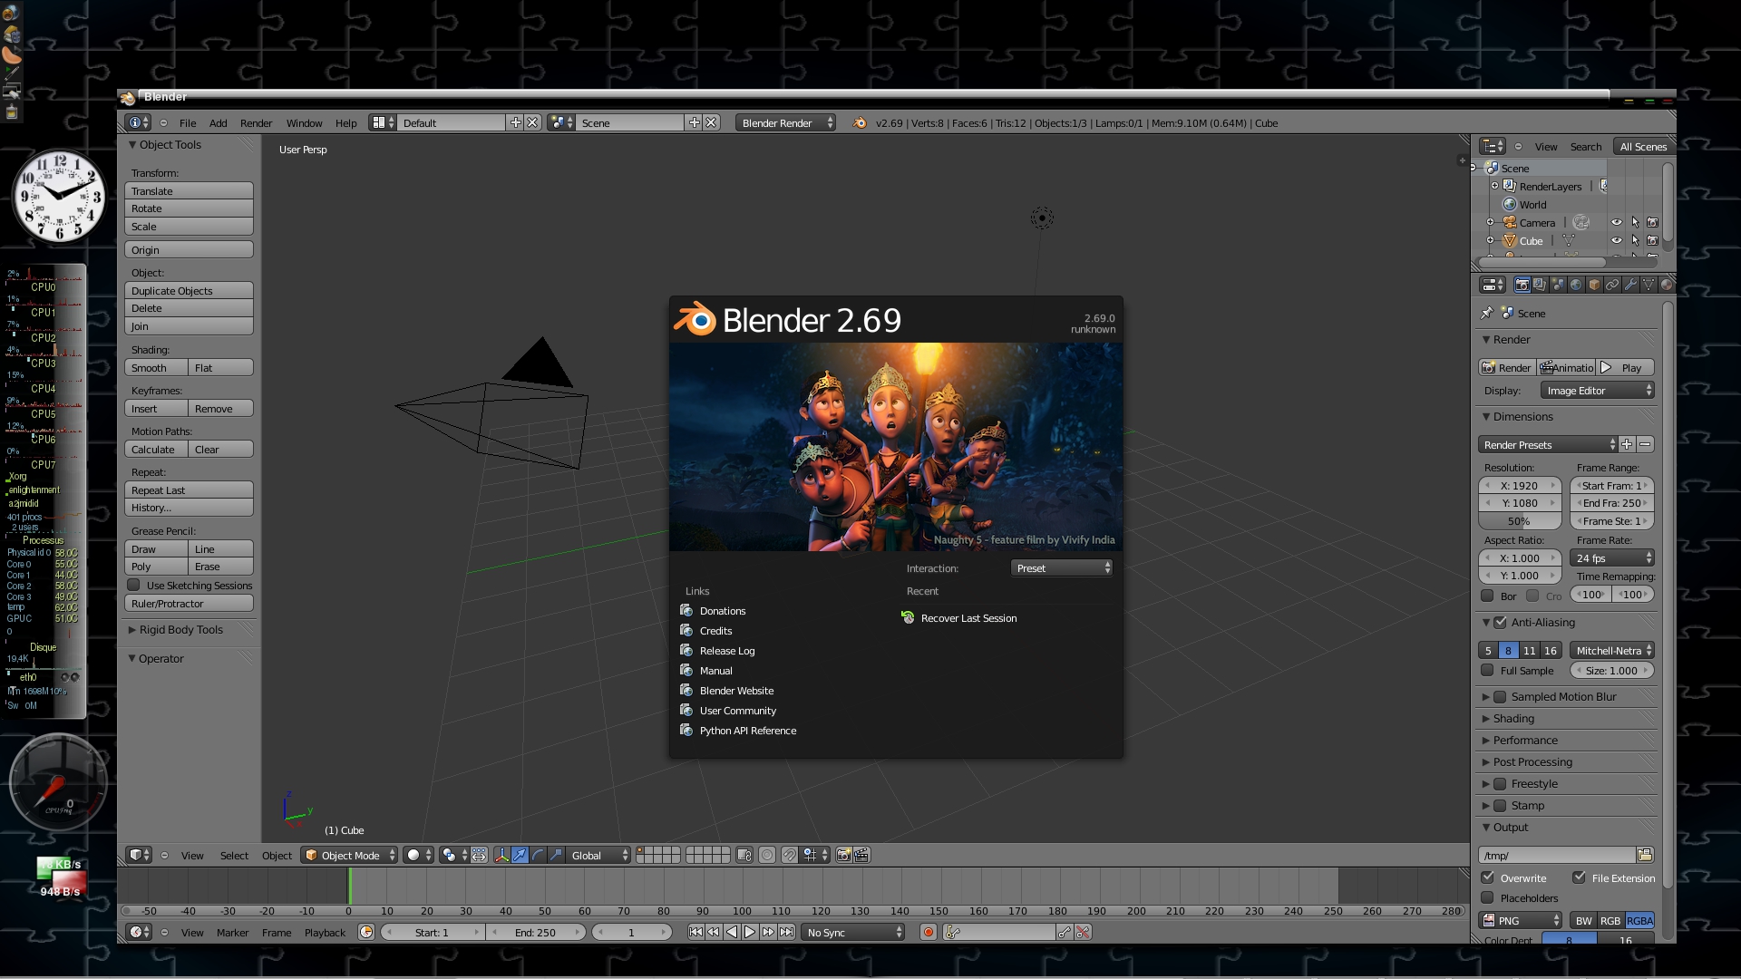1741x979 pixels.
Task: Open the Render menu in top bar
Action: point(256,122)
